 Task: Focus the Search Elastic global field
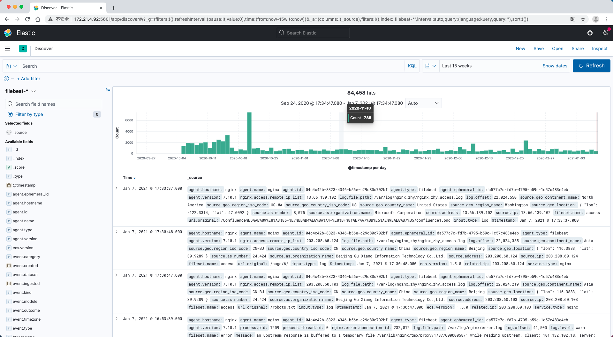click(313, 33)
